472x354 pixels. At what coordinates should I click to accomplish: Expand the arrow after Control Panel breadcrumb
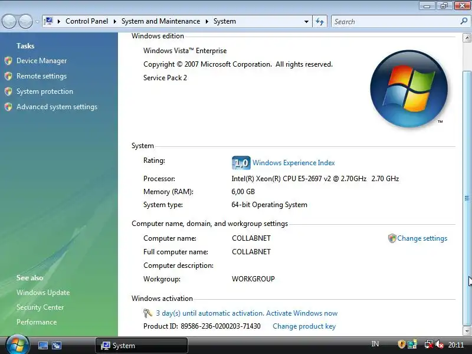[x=114, y=21]
